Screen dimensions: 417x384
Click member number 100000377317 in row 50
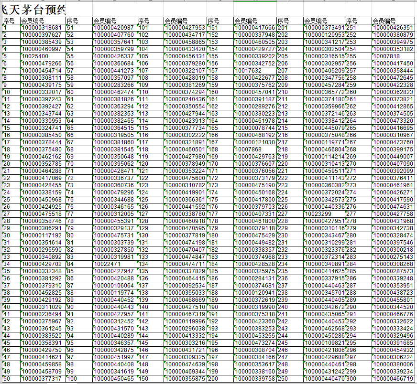tap(43, 379)
